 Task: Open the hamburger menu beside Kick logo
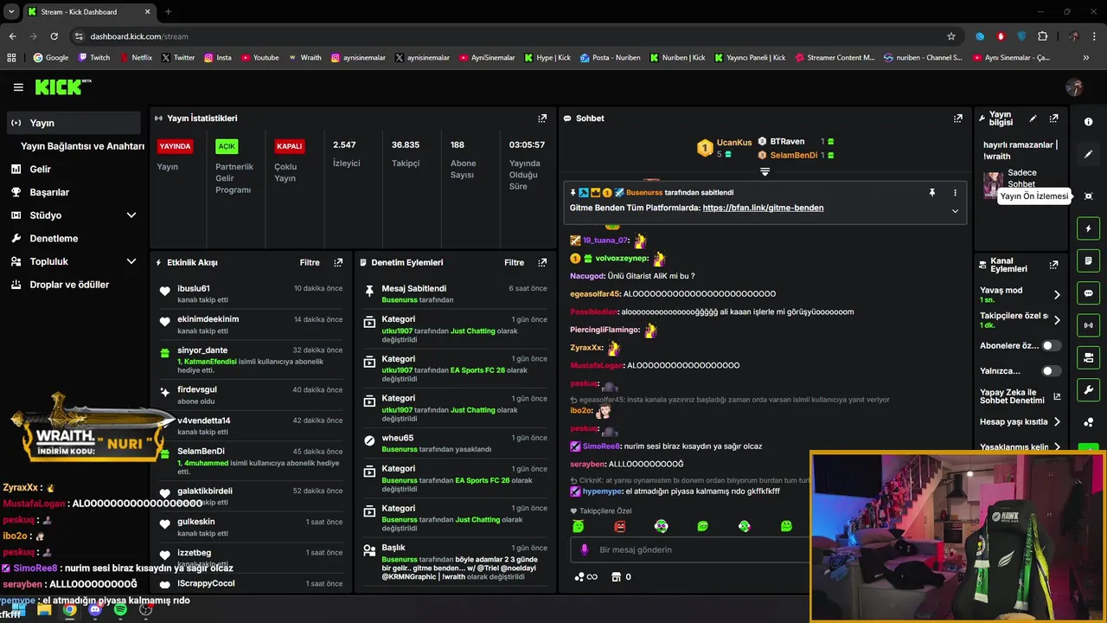pos(18,87)
